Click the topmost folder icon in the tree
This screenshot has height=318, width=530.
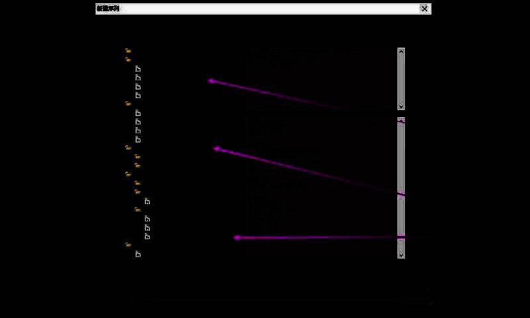pos(128,50)
